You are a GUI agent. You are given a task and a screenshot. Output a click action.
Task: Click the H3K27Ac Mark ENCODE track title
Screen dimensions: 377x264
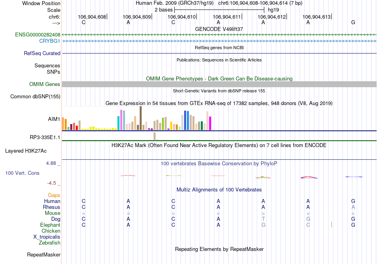point(219,145)
